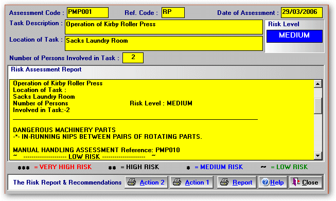The width and height of the screenshot is (336, 201).
Task: Click the Ref. Code field RP
Action: pos(173,12)
